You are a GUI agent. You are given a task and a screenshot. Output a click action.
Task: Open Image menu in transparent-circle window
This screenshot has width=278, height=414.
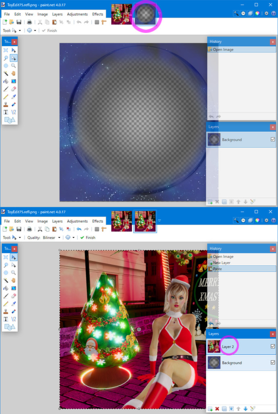pos(43,14)
